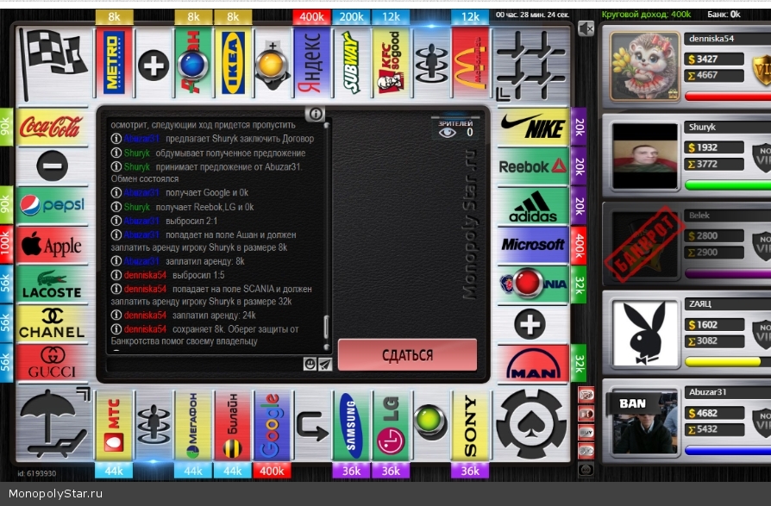Select the Reebok property cell
771x506 pixels.
(x=532, y=166)
